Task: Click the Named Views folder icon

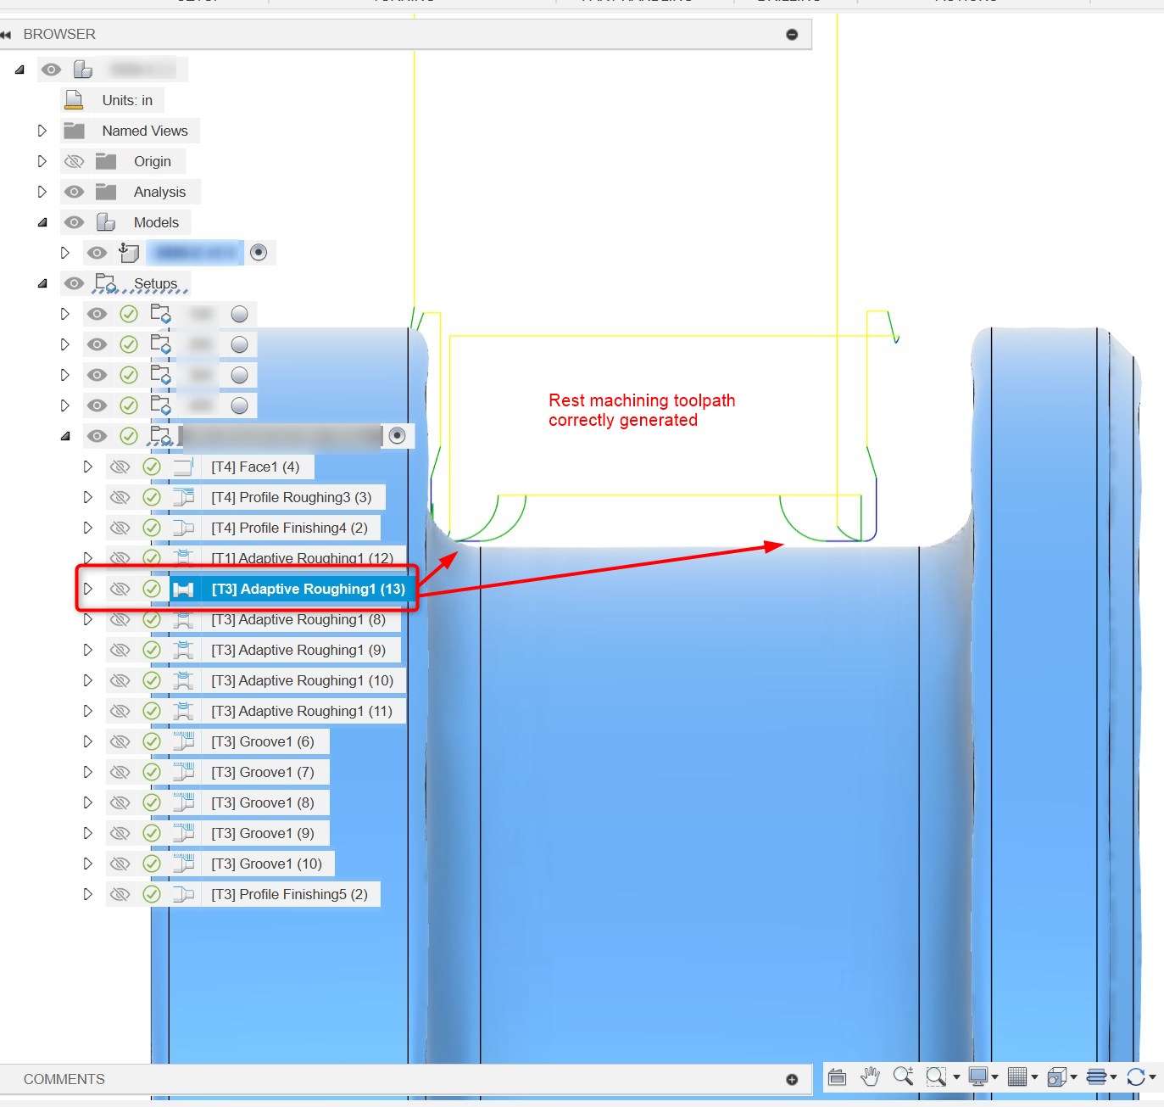Action: 75,131
